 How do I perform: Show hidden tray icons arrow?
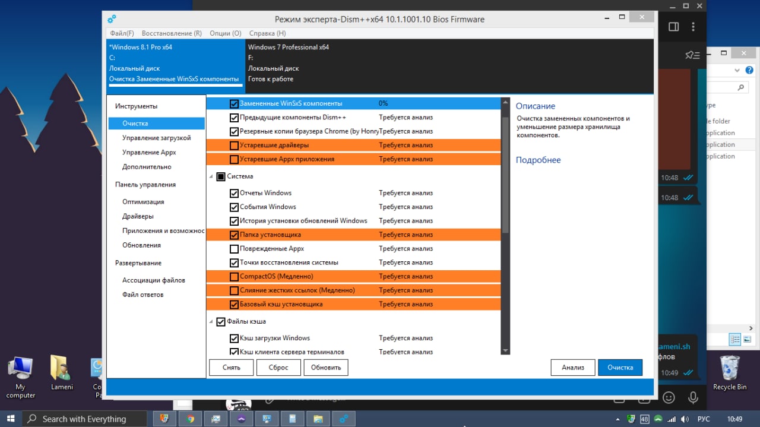[x=619, y=419]
